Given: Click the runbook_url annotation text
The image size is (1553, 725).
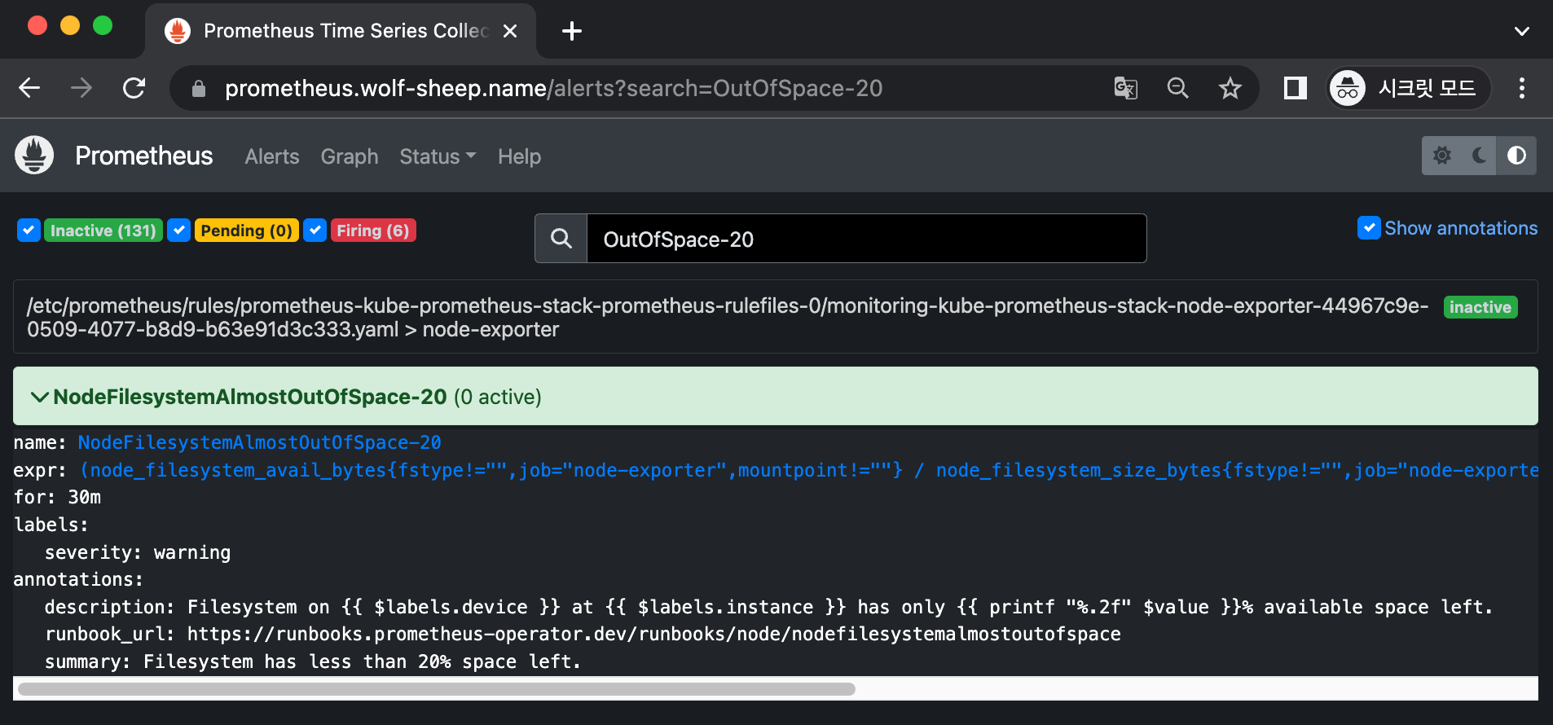Looking at the screenshot, I should click(x=583, y=634).
